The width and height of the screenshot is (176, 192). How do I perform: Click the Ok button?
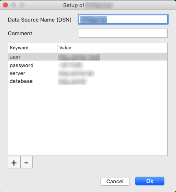150,181
